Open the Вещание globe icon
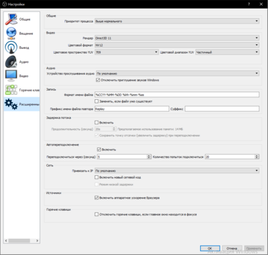This screenshot has height=255, width=268. (11, 33)
